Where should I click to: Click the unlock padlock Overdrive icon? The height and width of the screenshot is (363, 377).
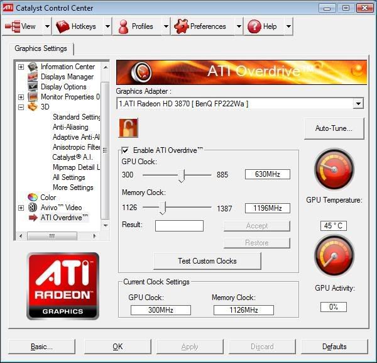click(x=128, y=128)
